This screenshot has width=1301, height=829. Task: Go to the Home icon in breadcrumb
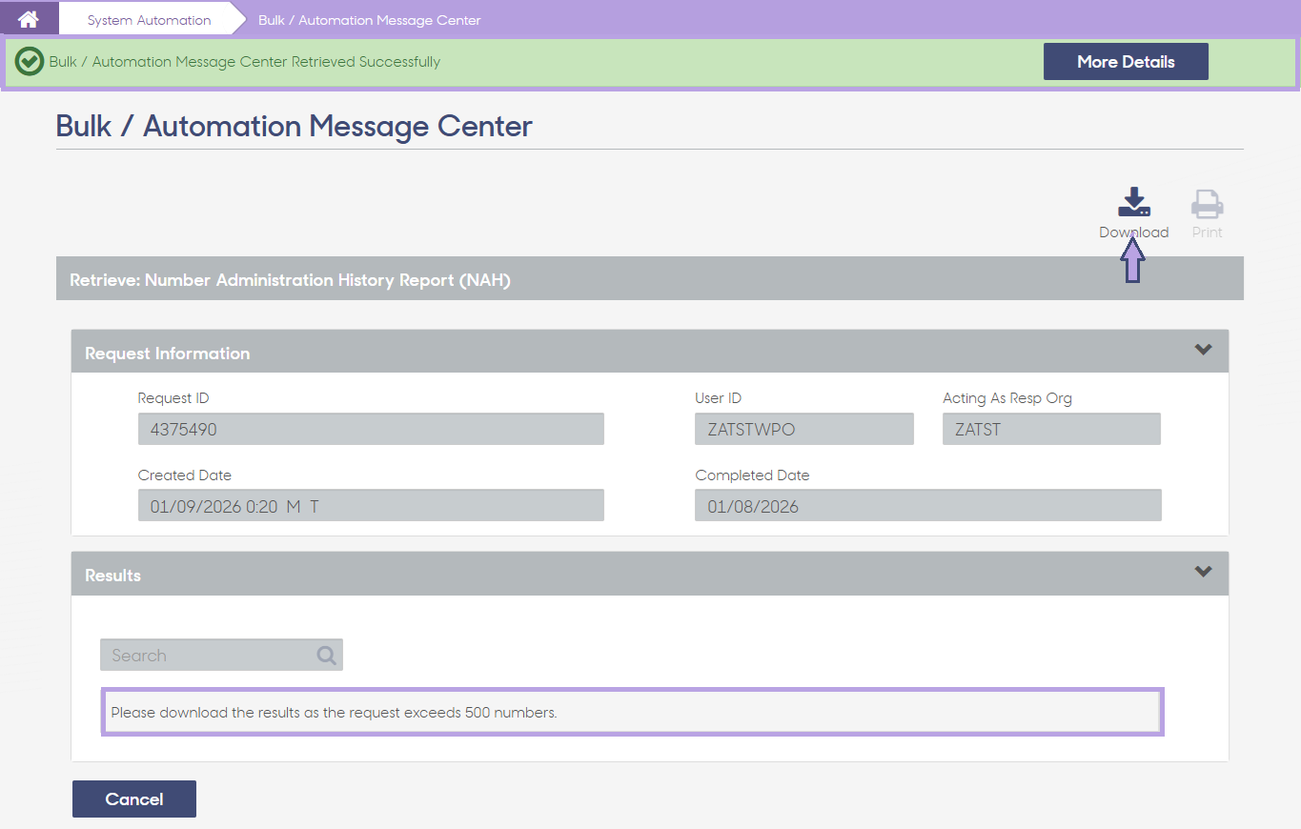point(29,19)
